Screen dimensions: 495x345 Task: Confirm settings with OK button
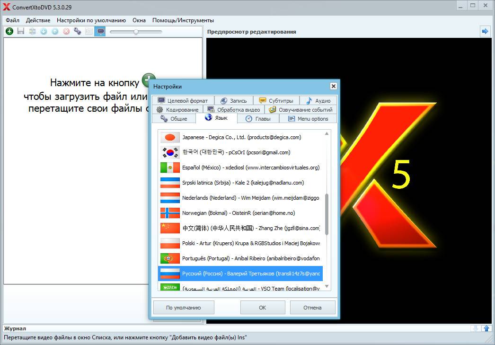pyautogui.click(x=263, y=308)
